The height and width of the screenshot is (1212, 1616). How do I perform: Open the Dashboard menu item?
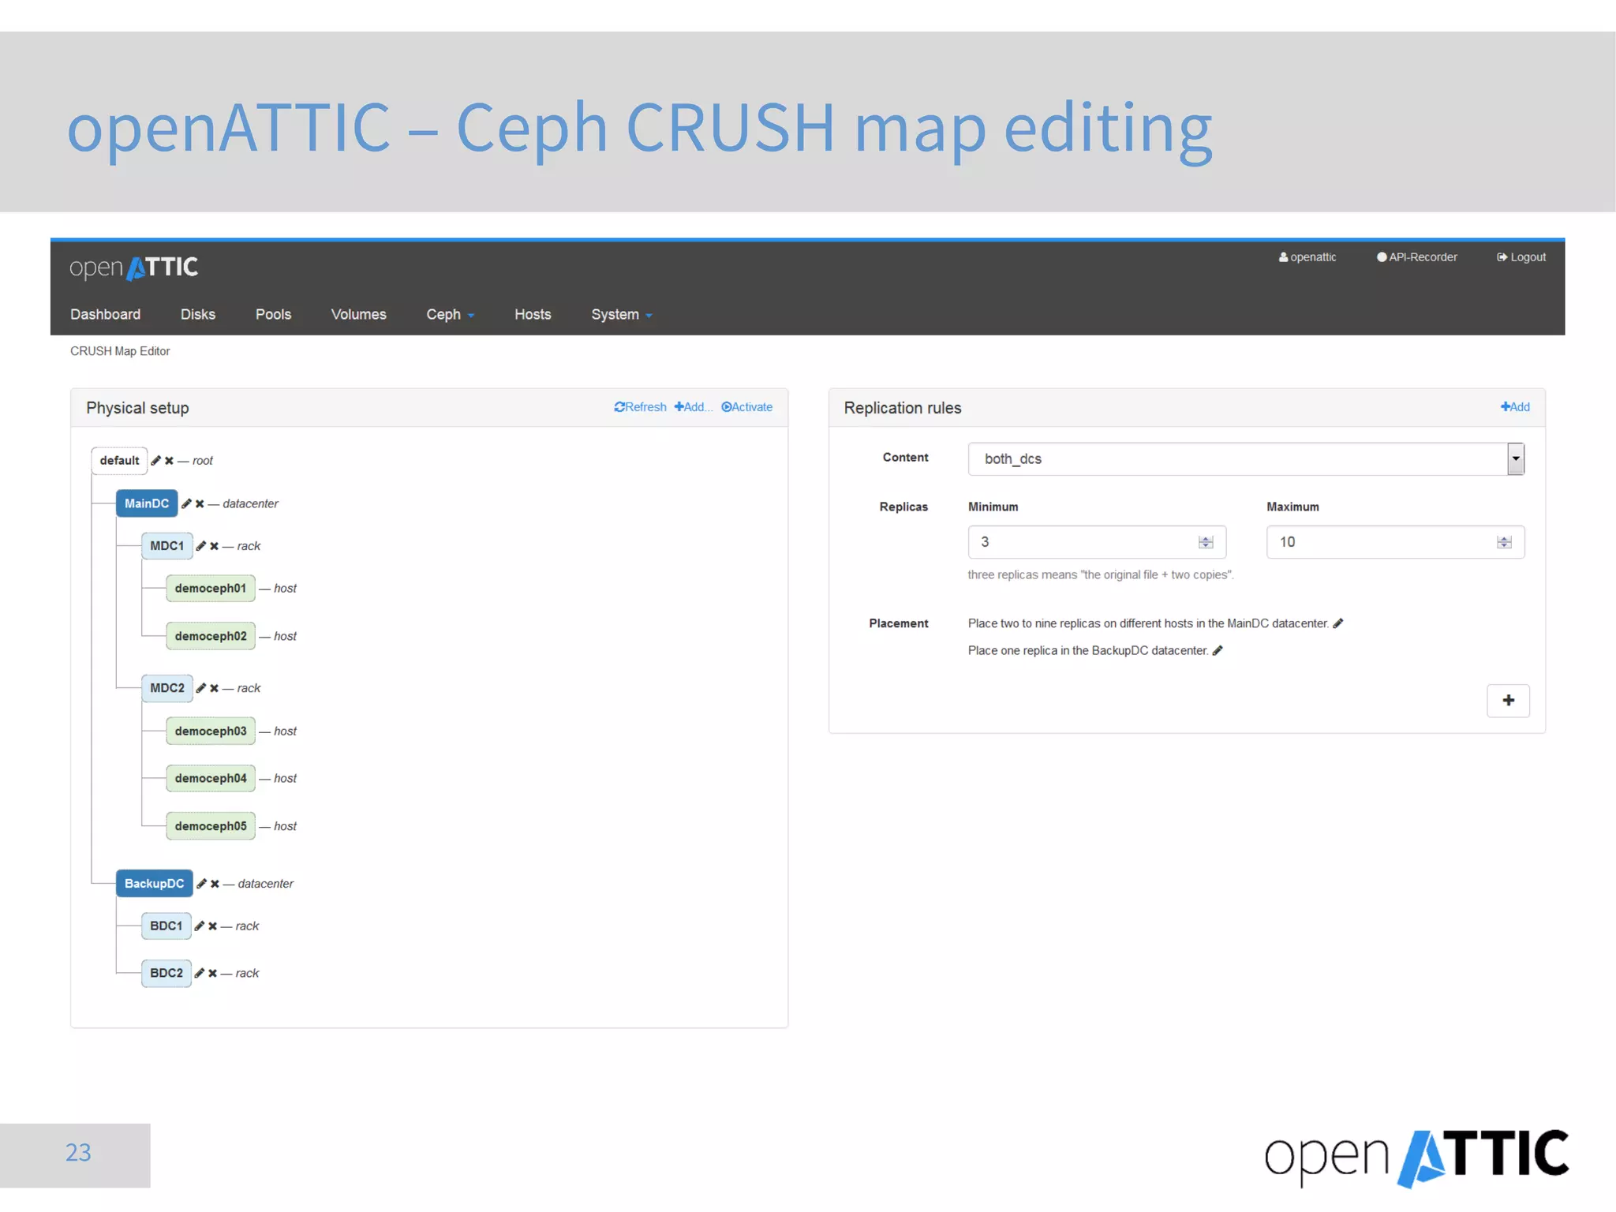click(x=105, y=314)
